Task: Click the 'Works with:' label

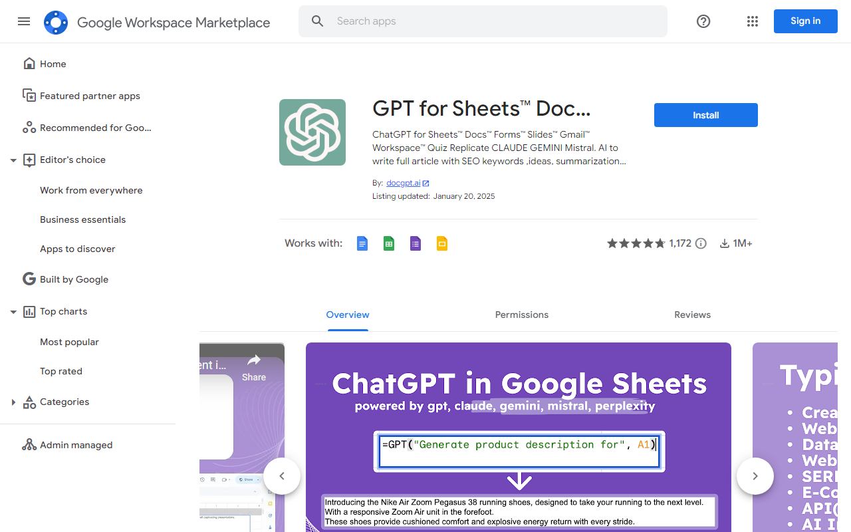Action: pyautogui.click(x=314, y=243)
